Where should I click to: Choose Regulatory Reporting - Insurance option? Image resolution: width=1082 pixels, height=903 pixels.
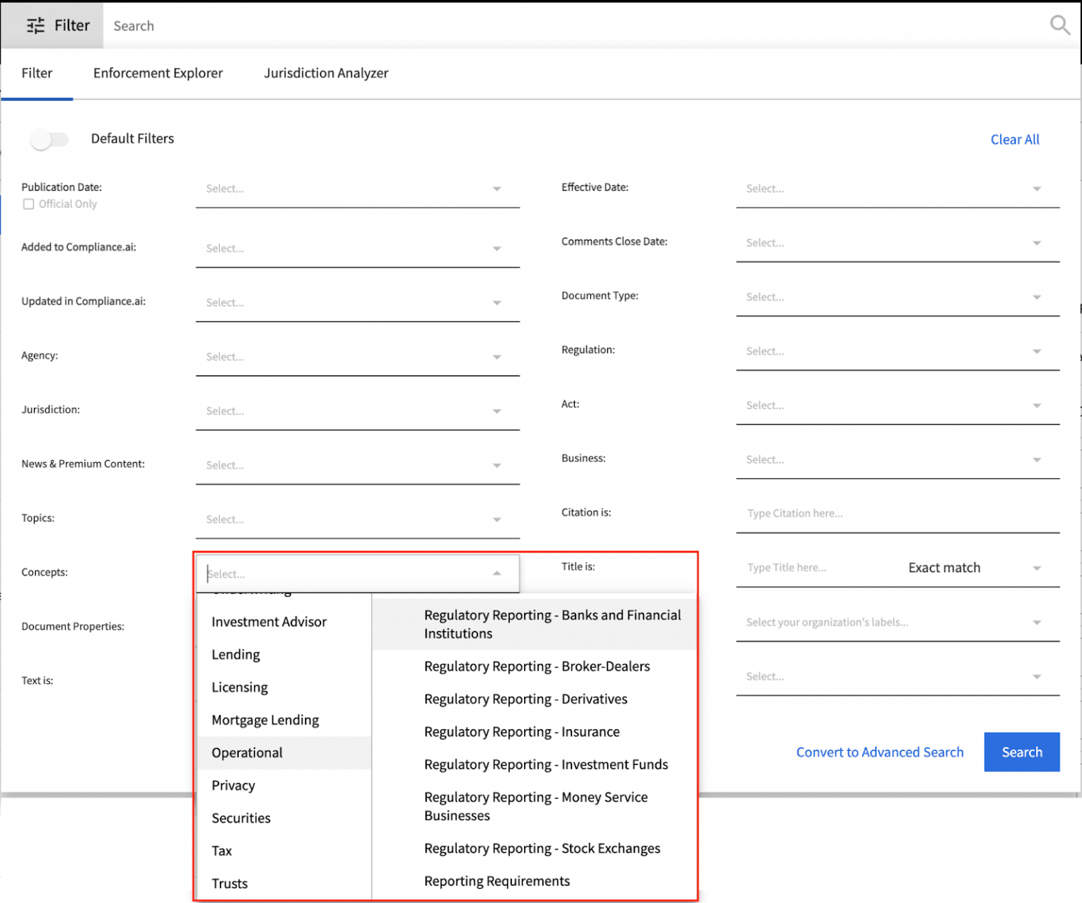click(x=521, y=732)
